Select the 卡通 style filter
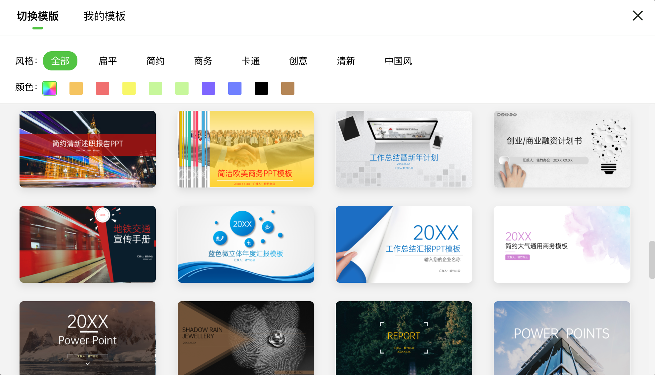 (x=251, y=61)
